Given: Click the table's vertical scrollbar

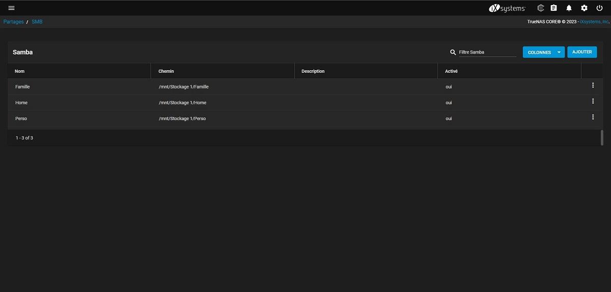Looking at the screenshot, I should [x=602, y=137].
